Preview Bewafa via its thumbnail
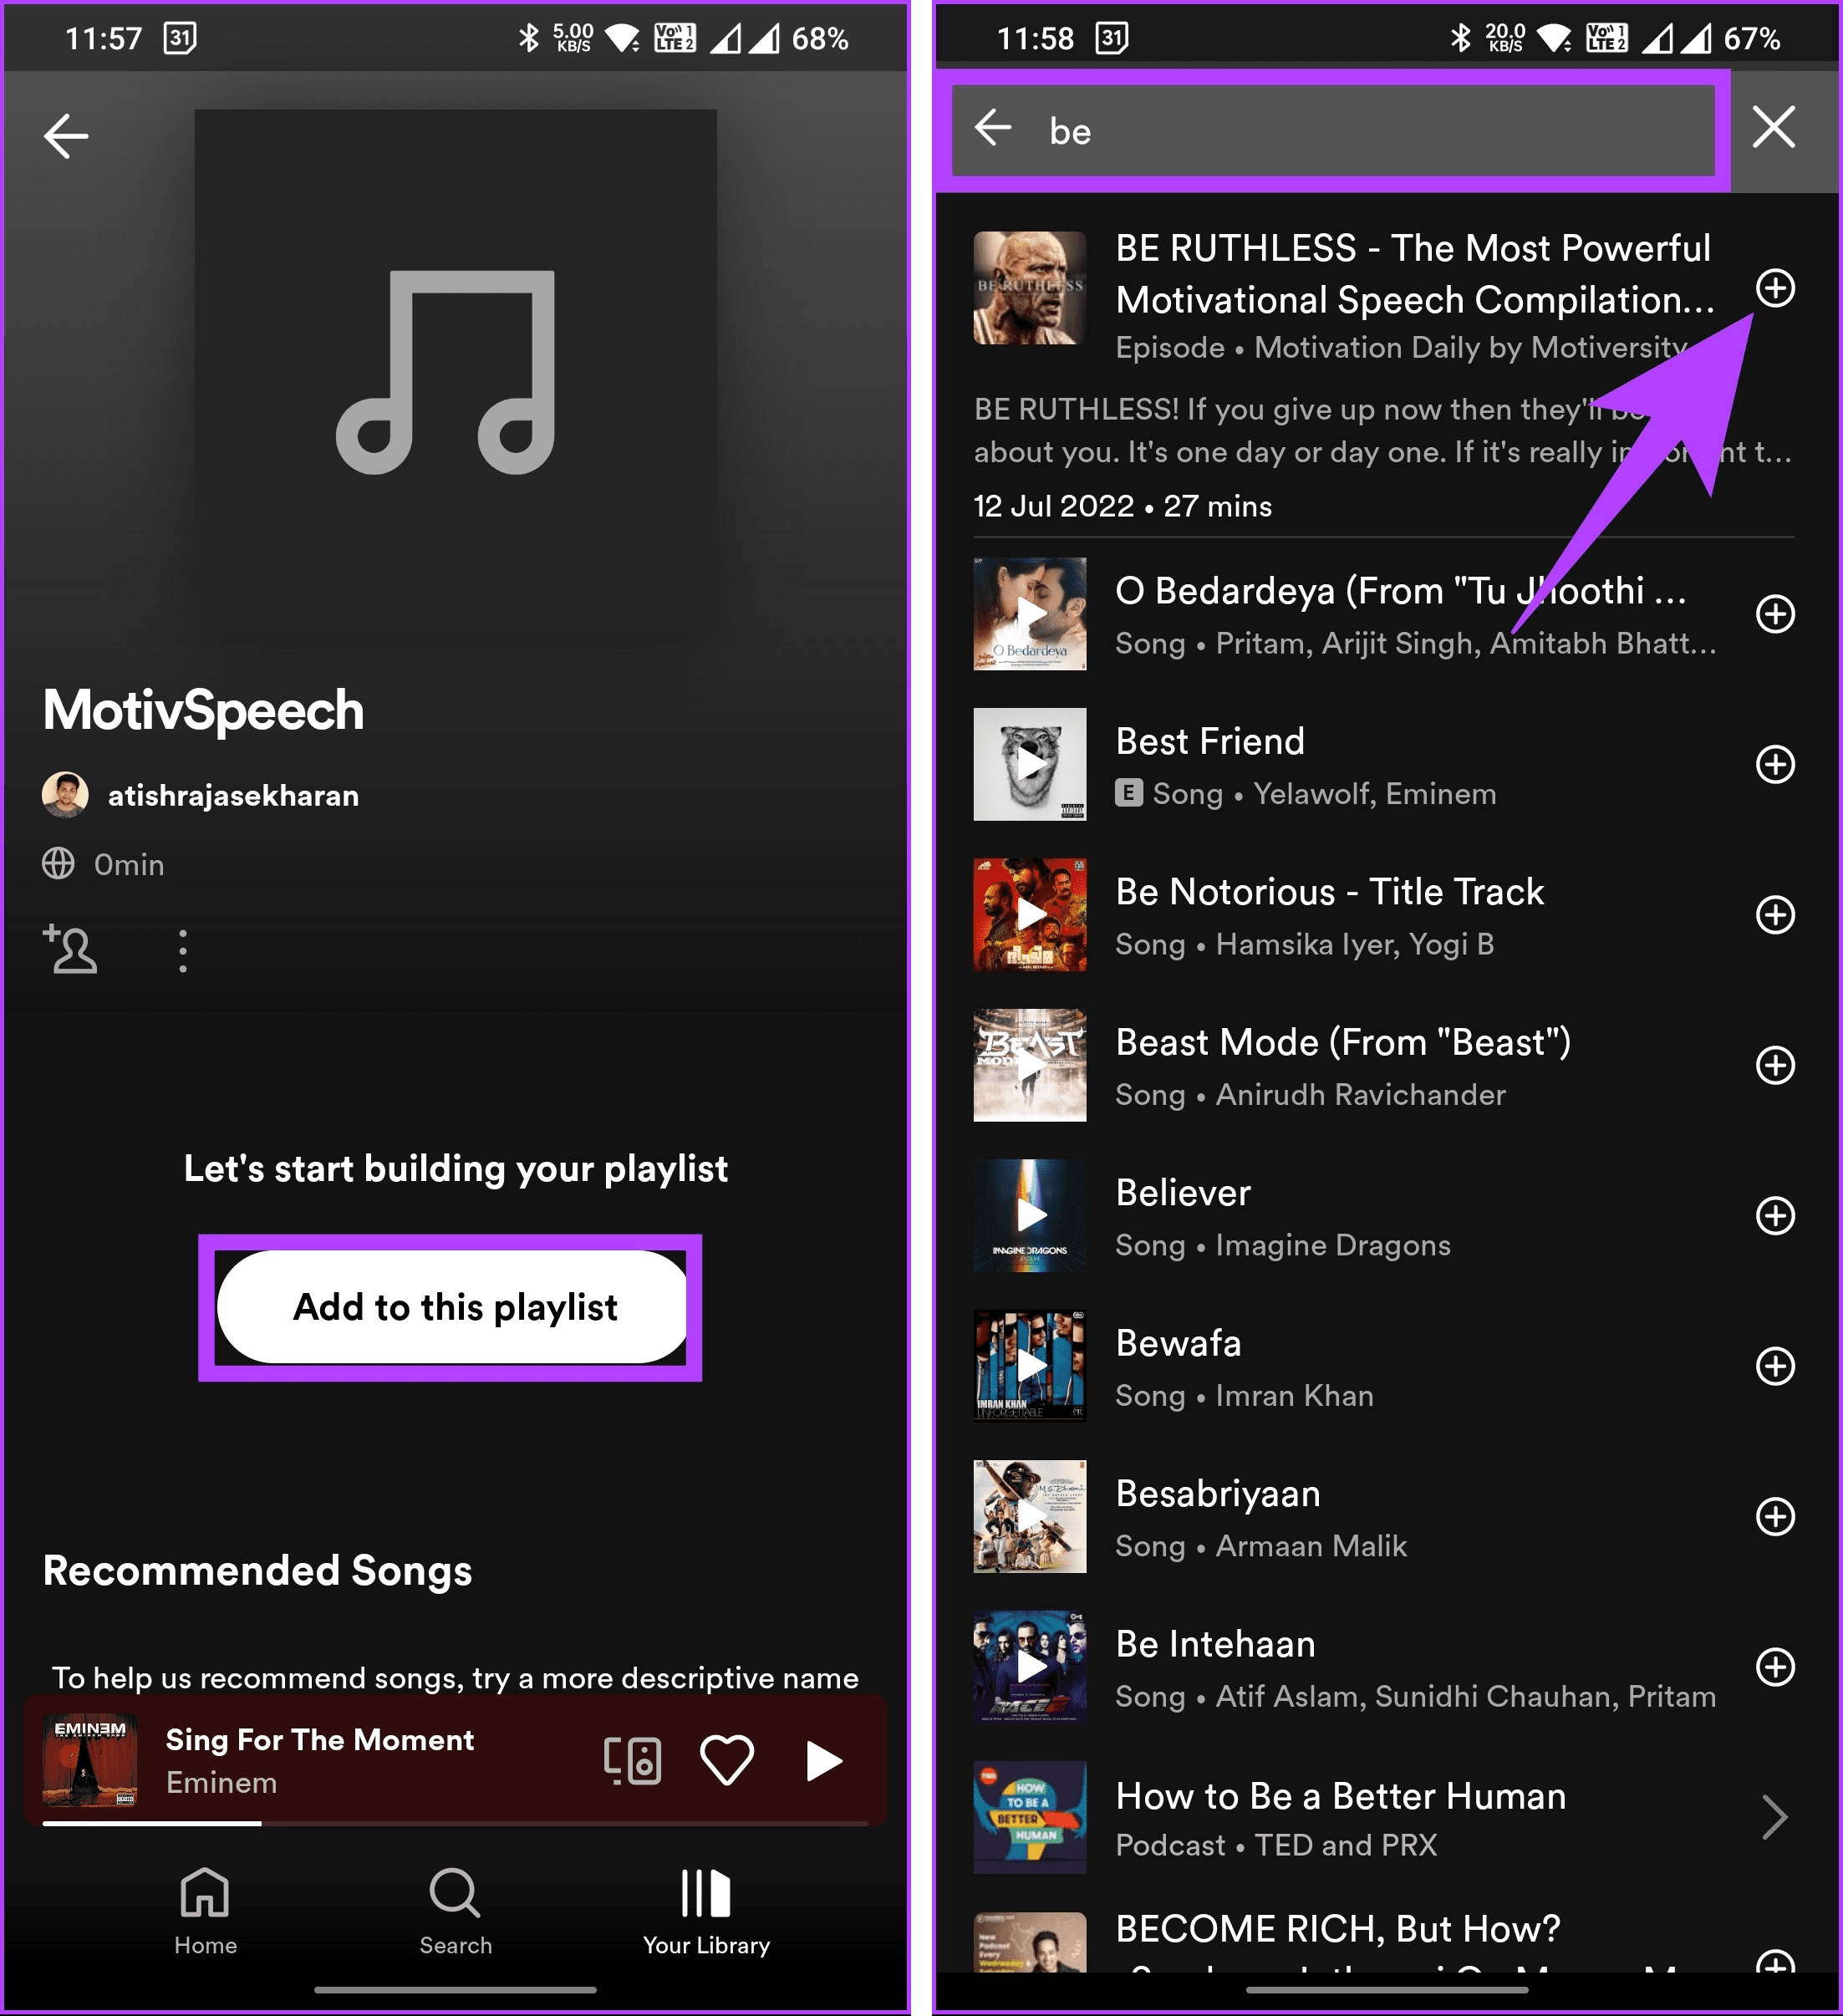 tap(1030, 1366)
